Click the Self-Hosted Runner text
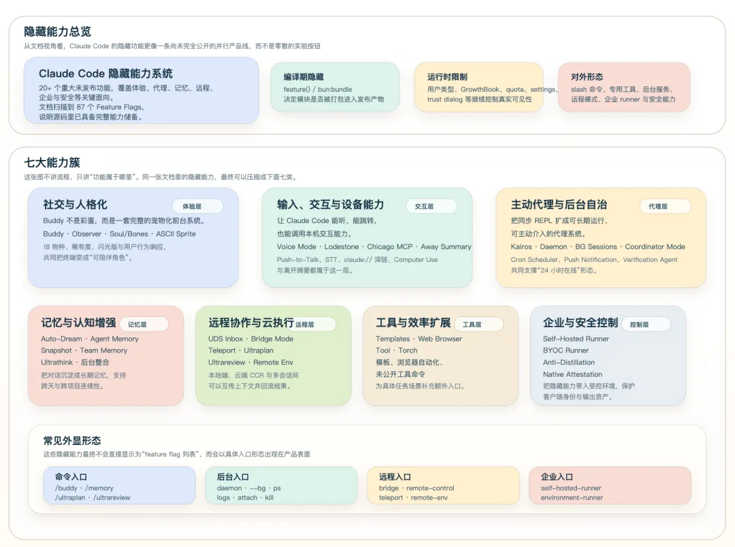 [x=576, y=339]
